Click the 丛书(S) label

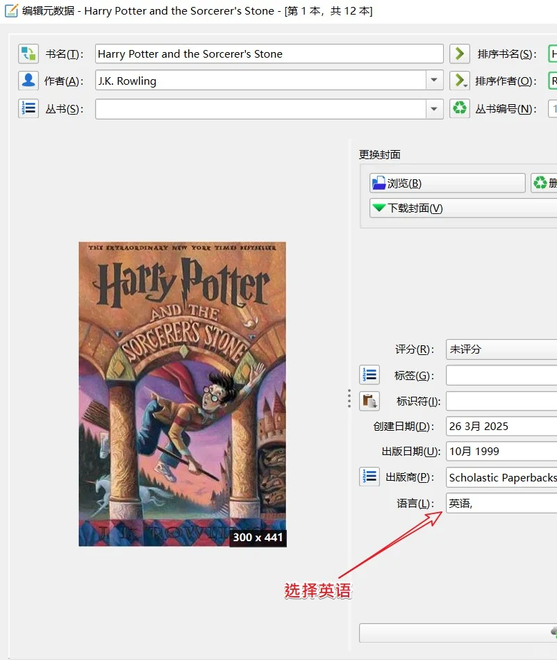(x=65, y=109)
